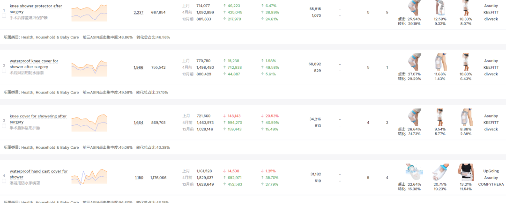Enable checkbox next to waterproof hand cast cover

4,181
